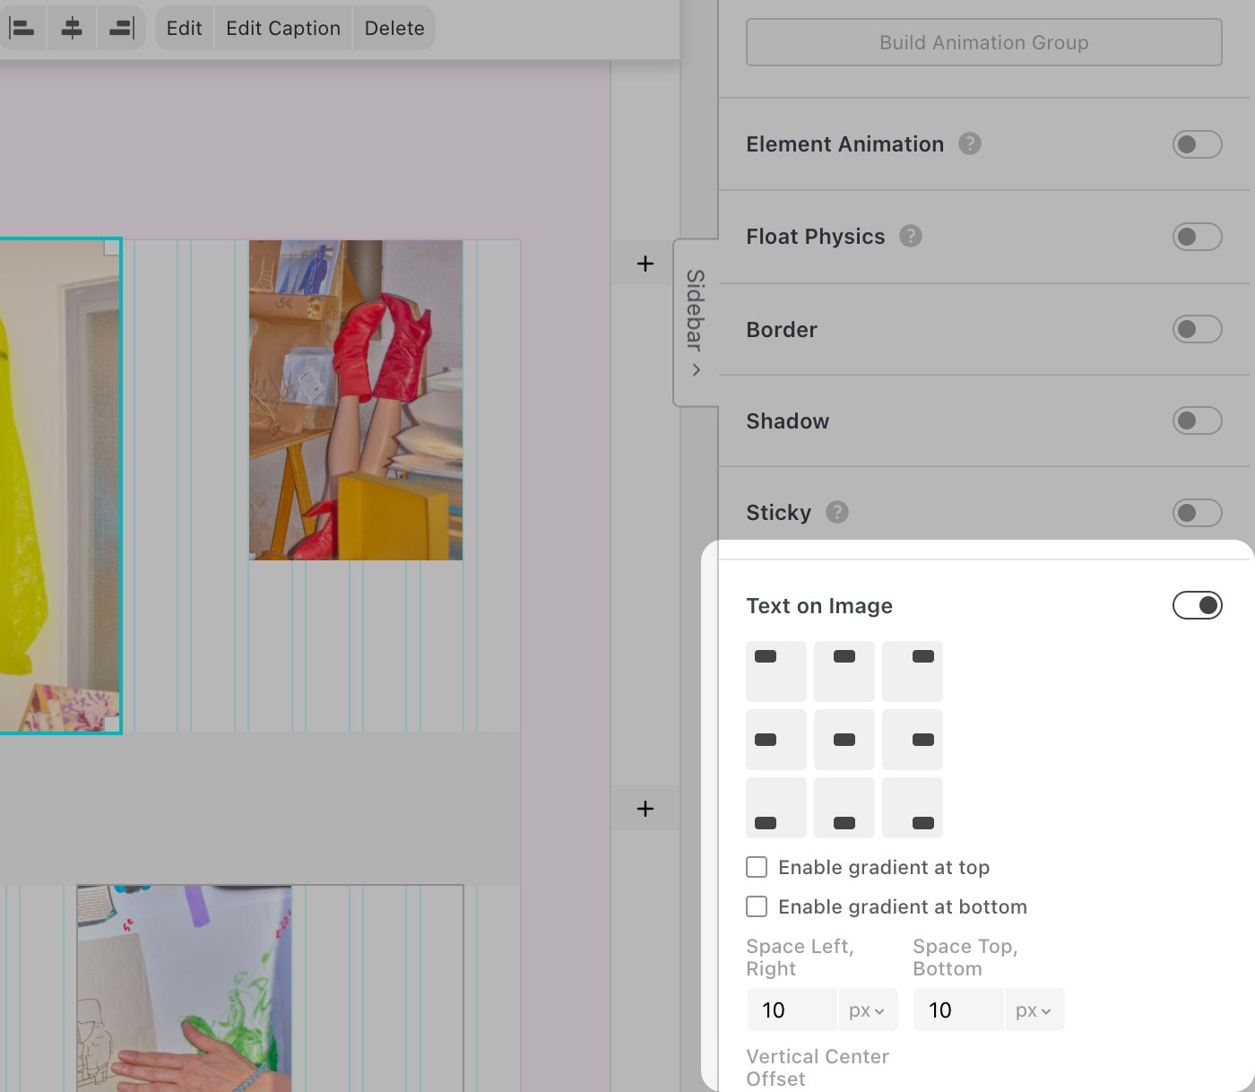Focus Space Top, Bottom value field

coord(958,1010)
